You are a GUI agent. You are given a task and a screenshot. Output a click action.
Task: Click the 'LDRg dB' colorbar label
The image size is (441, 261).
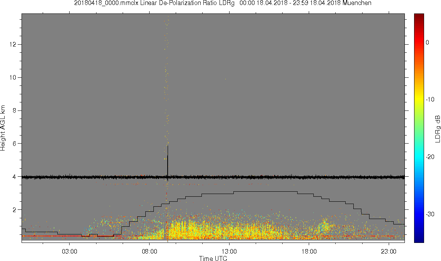[x=437, y=129]
